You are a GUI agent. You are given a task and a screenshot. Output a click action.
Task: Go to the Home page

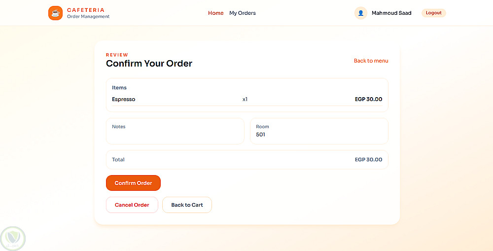point(215,13)
